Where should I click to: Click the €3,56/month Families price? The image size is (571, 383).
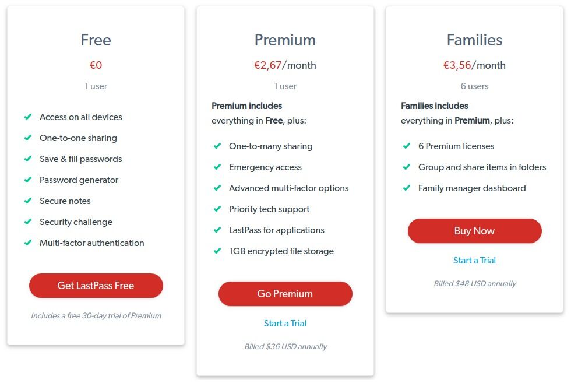pos(474,65)
